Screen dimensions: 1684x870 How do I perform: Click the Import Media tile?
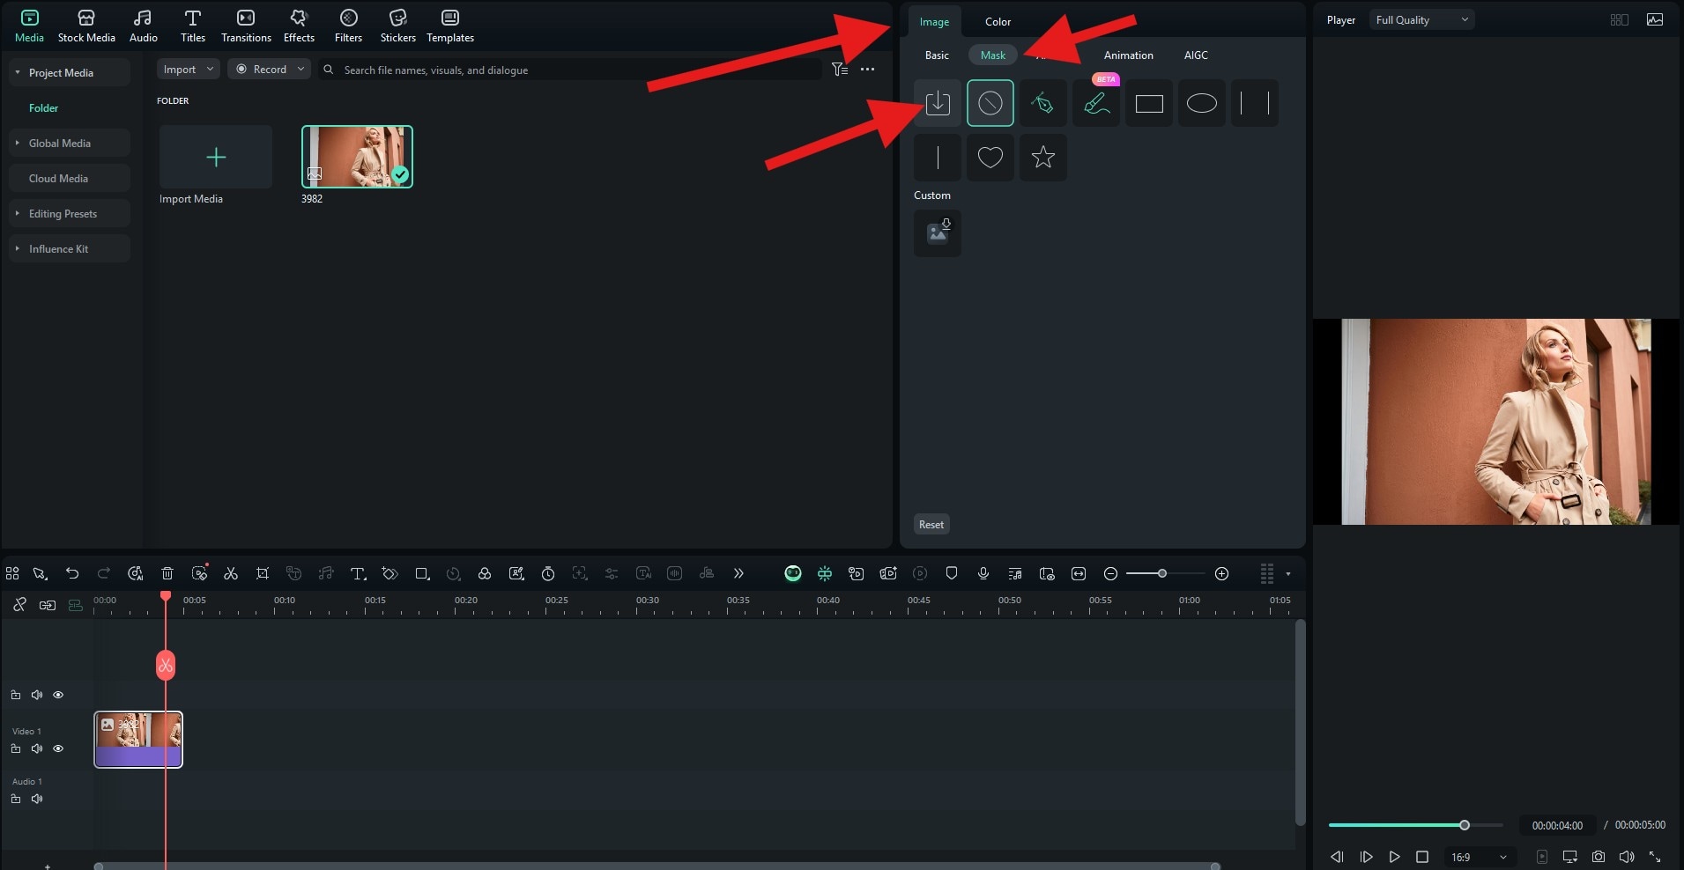(x=216, y=157)
